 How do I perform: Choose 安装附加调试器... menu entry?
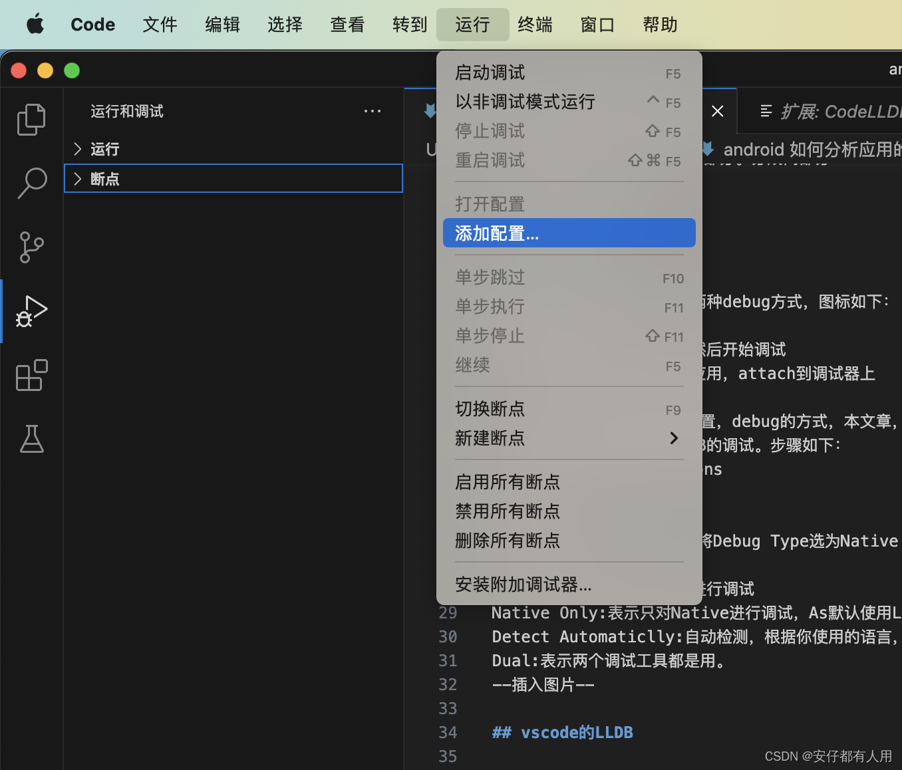click(x=569, y=584)
